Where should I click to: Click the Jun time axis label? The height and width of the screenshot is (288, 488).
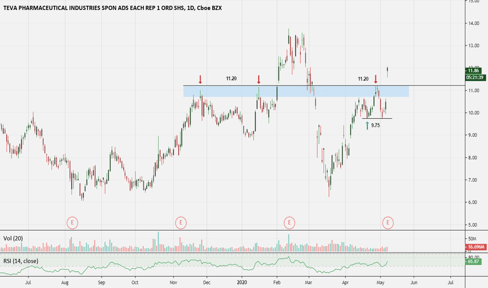coord(414,283)
